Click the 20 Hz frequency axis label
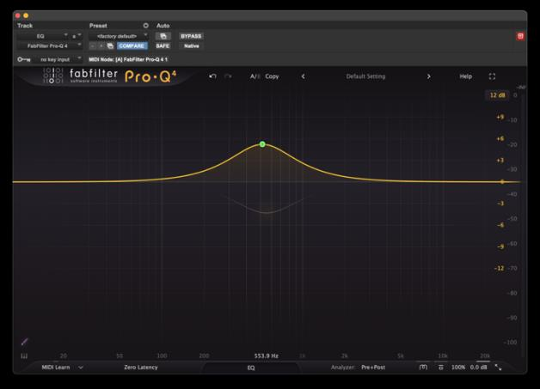540x389 pixels. coord(64,356)
